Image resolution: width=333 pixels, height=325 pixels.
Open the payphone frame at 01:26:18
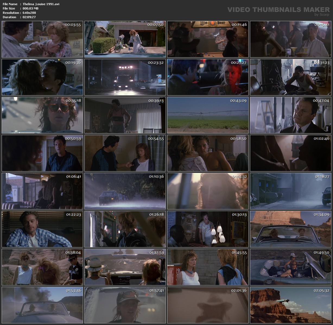tap(125, 229)
